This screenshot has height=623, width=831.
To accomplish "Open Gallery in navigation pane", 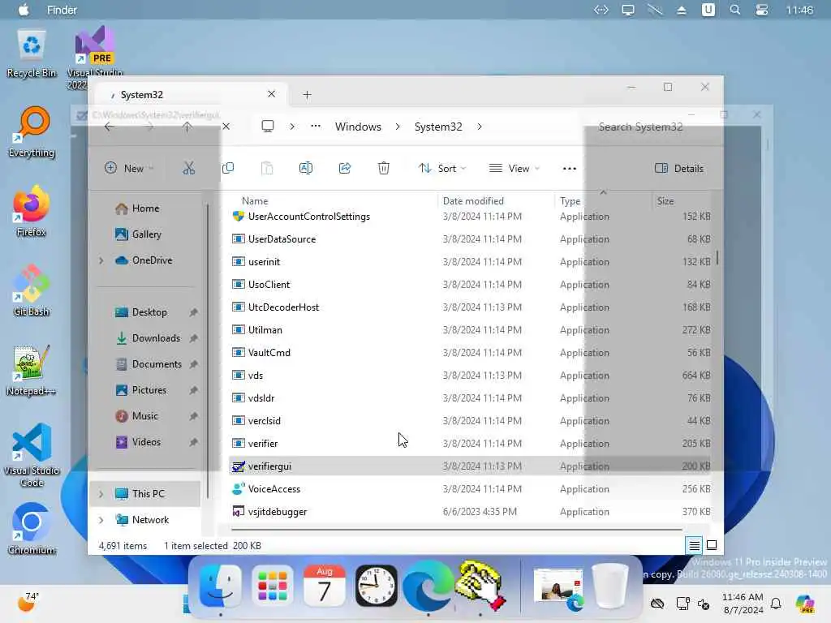I will 138,234.
